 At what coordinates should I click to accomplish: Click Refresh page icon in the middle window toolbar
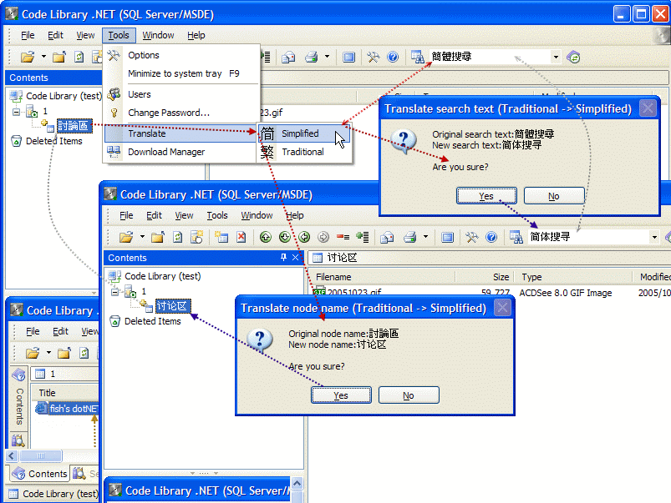point(177,237)
